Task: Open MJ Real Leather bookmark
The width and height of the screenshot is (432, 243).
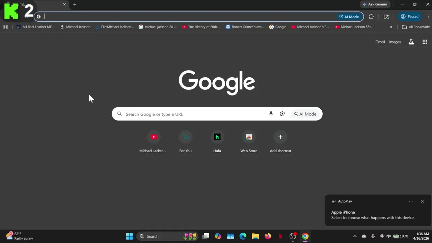Action: tap(35, 27)
